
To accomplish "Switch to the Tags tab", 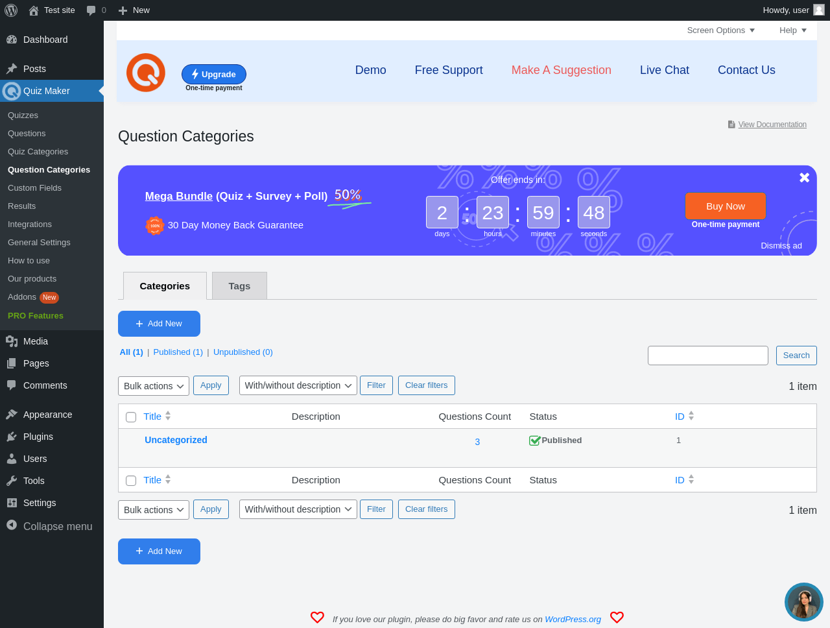I will pos(239,286).
